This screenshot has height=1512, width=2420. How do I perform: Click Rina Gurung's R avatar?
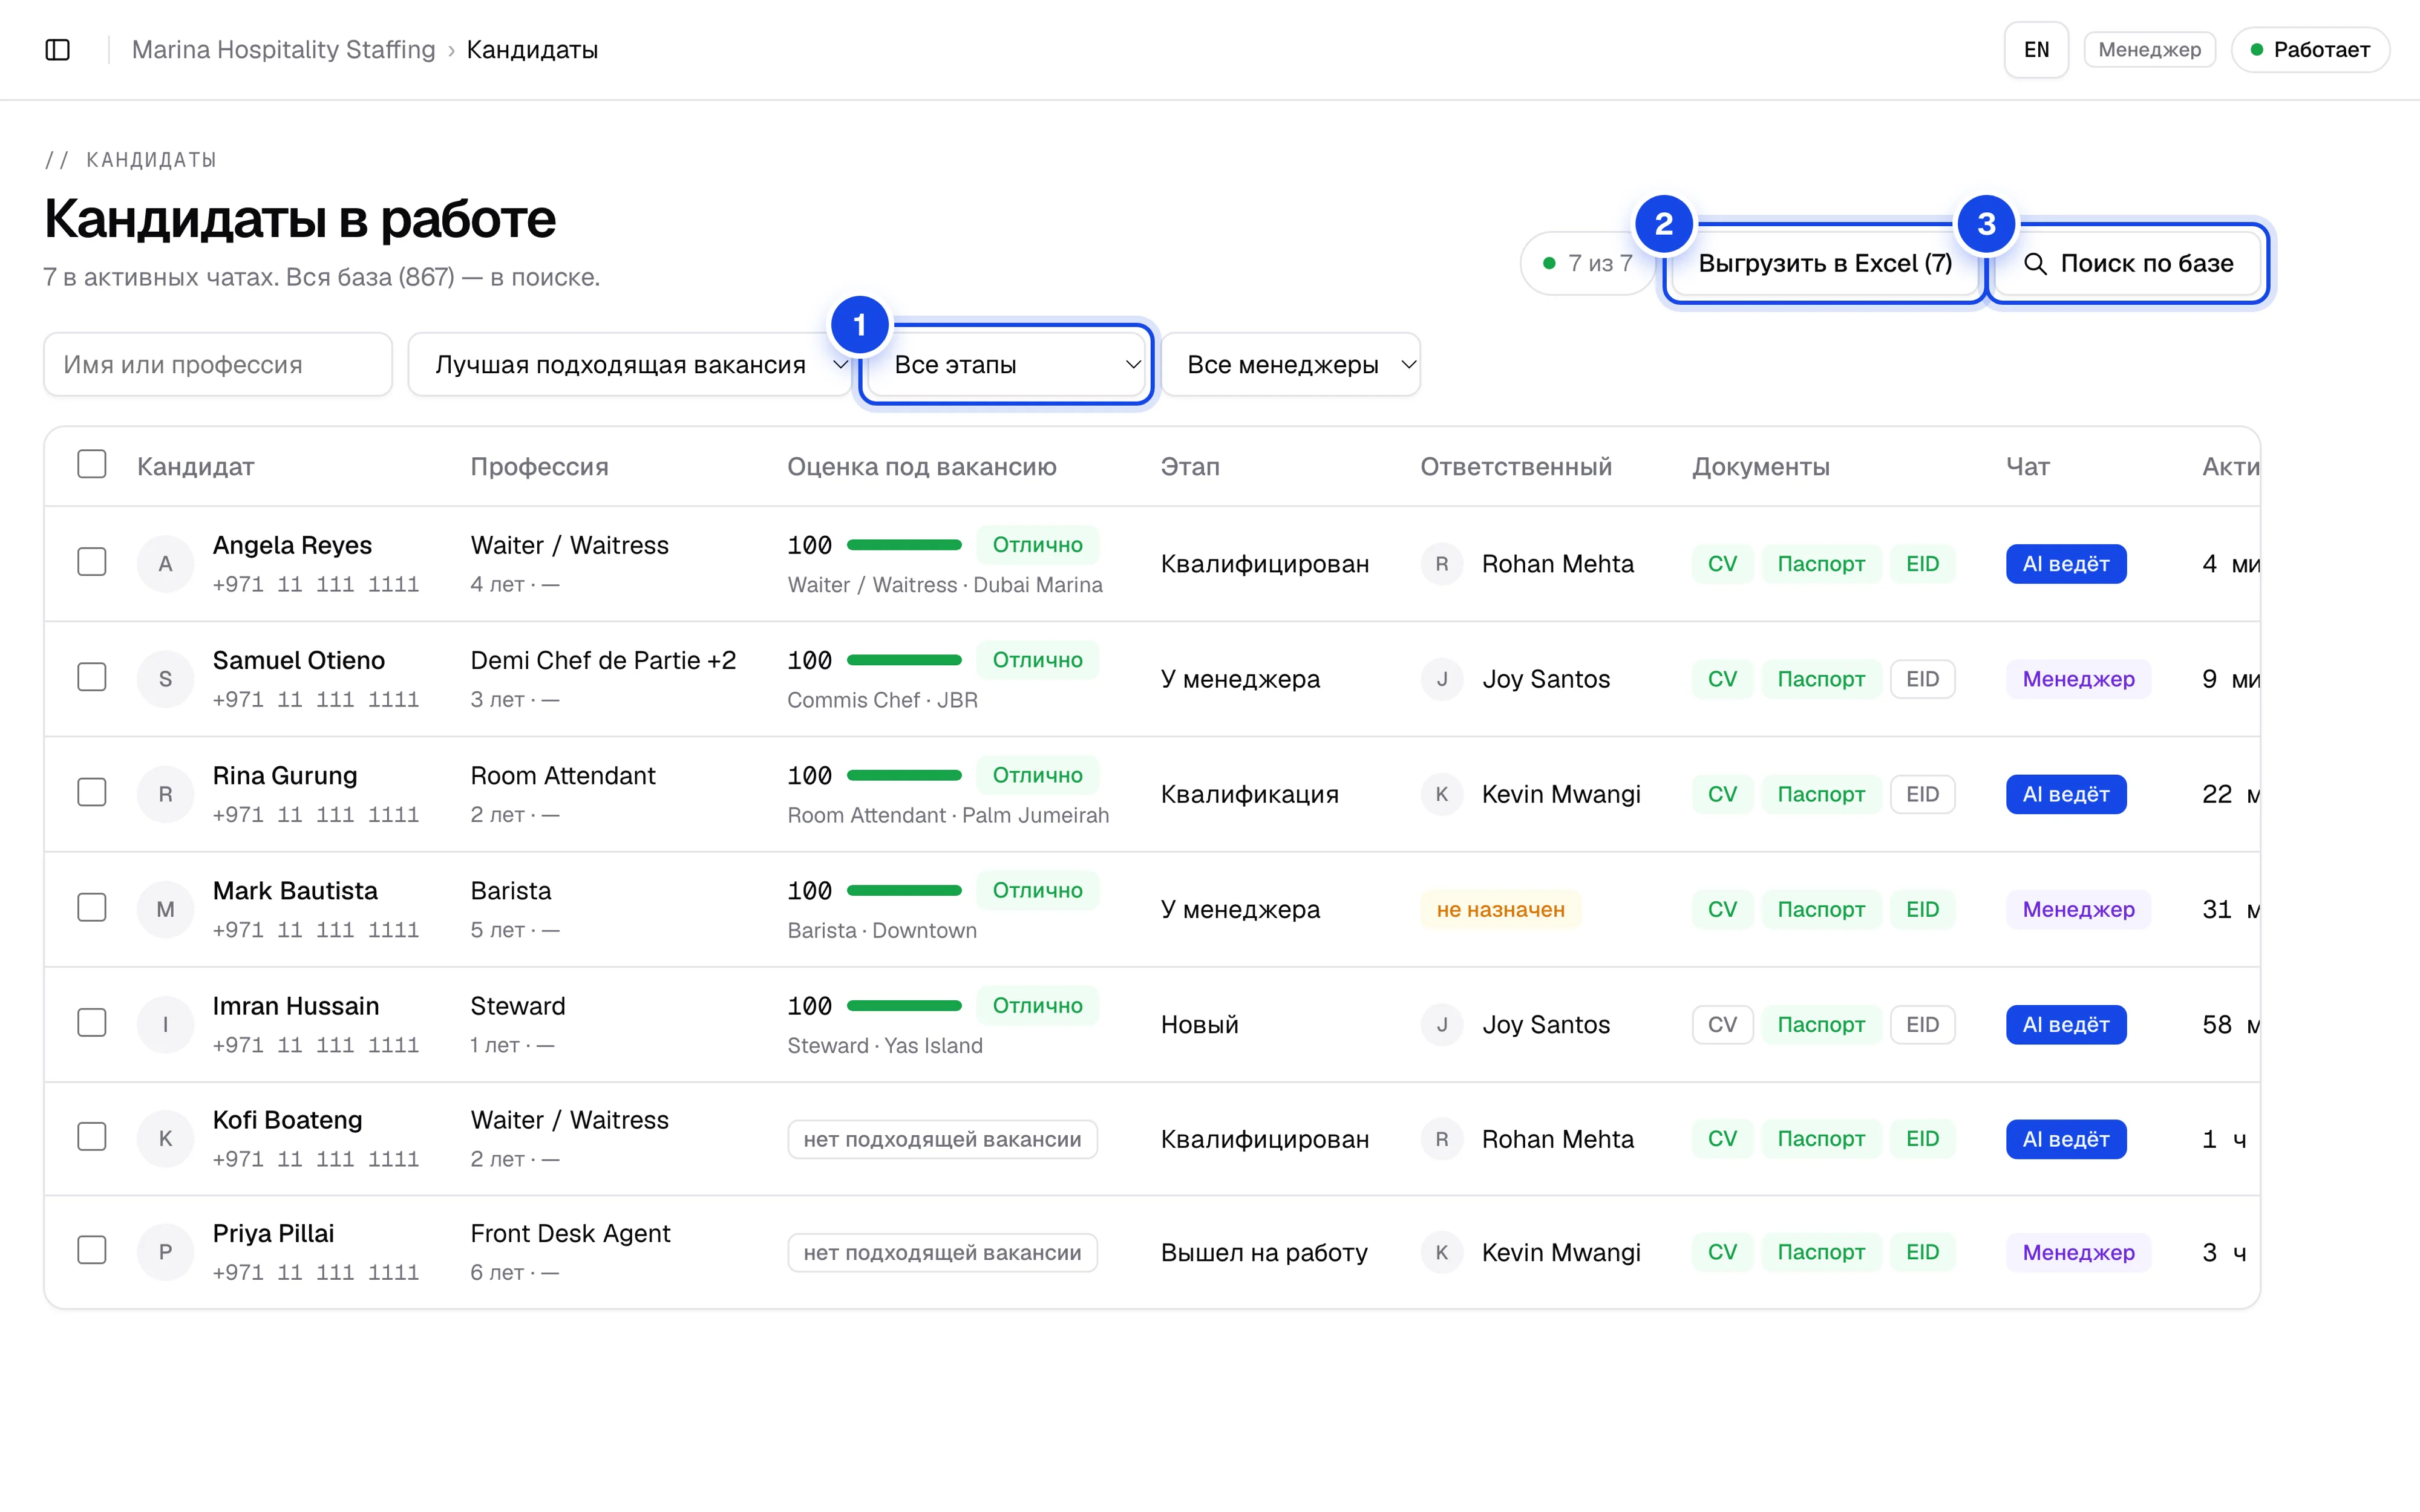pyautogui.click(x=165, y=794)
